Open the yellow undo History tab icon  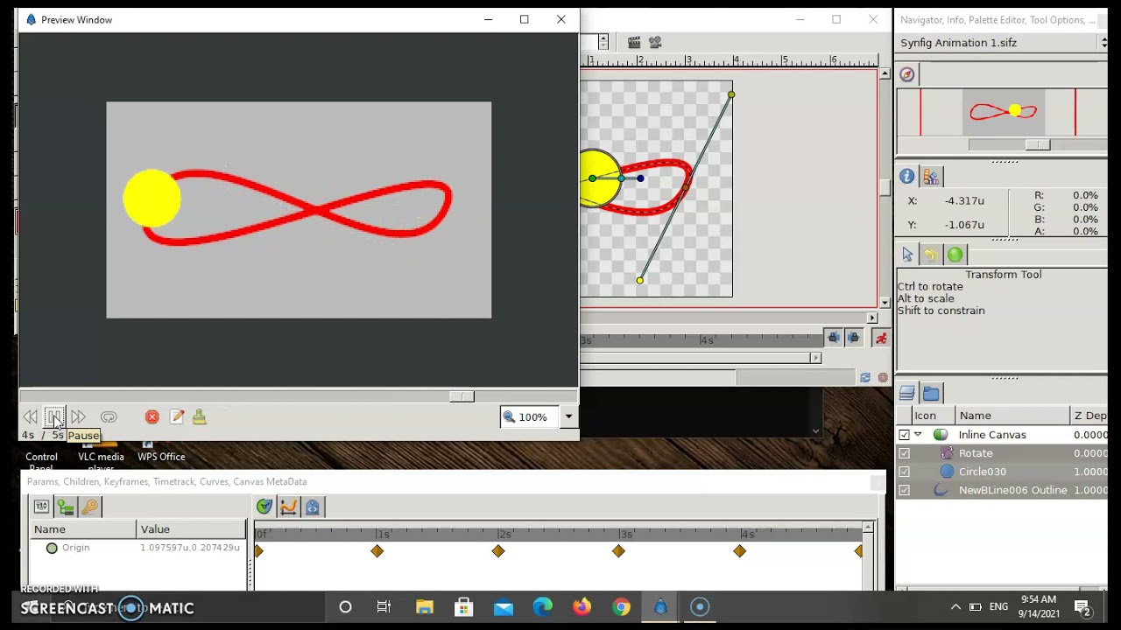pos(931,255)
